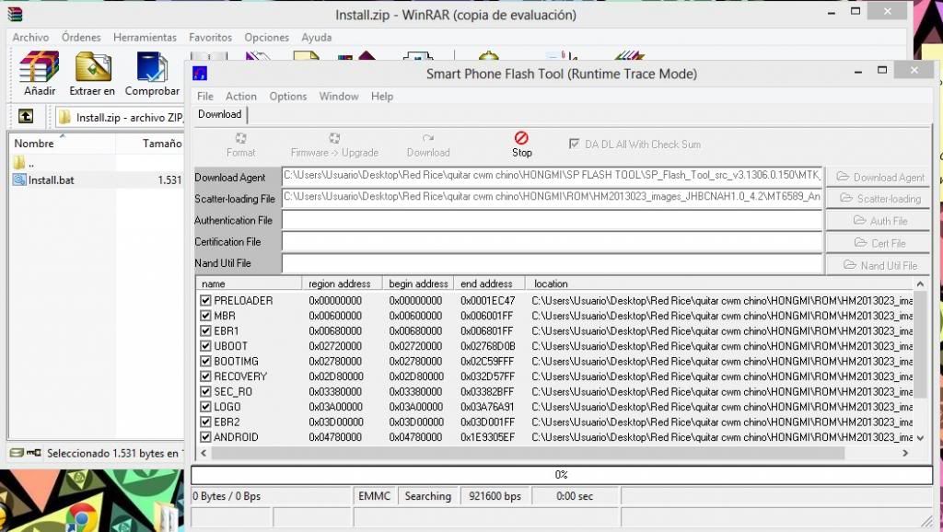Screen dimensions: 943x532
Task: Click the Scatter-loading browse button
Action: tap(878, 199)
